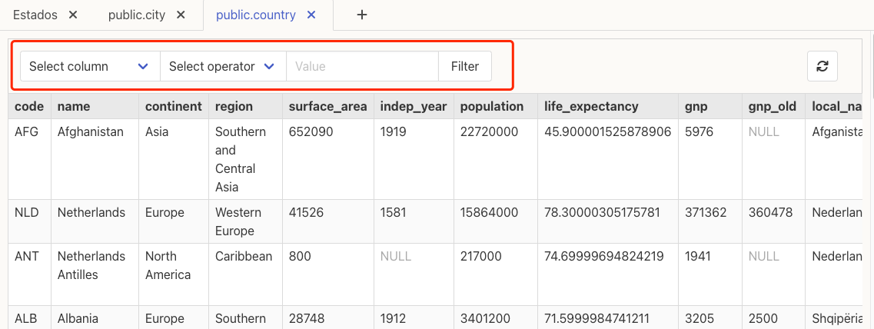Close the public.city tab
The image size is (874, 329).
click(181, 15)
